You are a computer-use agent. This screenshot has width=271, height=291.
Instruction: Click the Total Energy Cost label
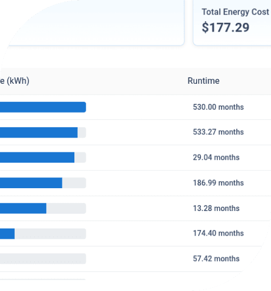pos(235,12)
